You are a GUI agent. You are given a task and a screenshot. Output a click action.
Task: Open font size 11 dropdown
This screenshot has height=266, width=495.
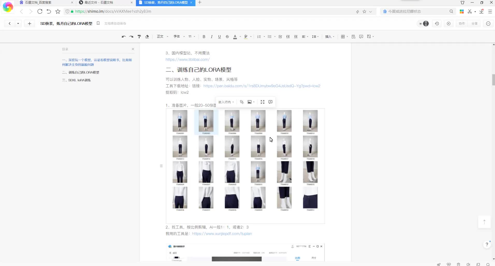[192, 36]
